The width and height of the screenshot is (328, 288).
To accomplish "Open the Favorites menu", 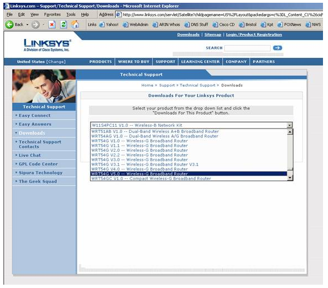I will click(52, 14).
